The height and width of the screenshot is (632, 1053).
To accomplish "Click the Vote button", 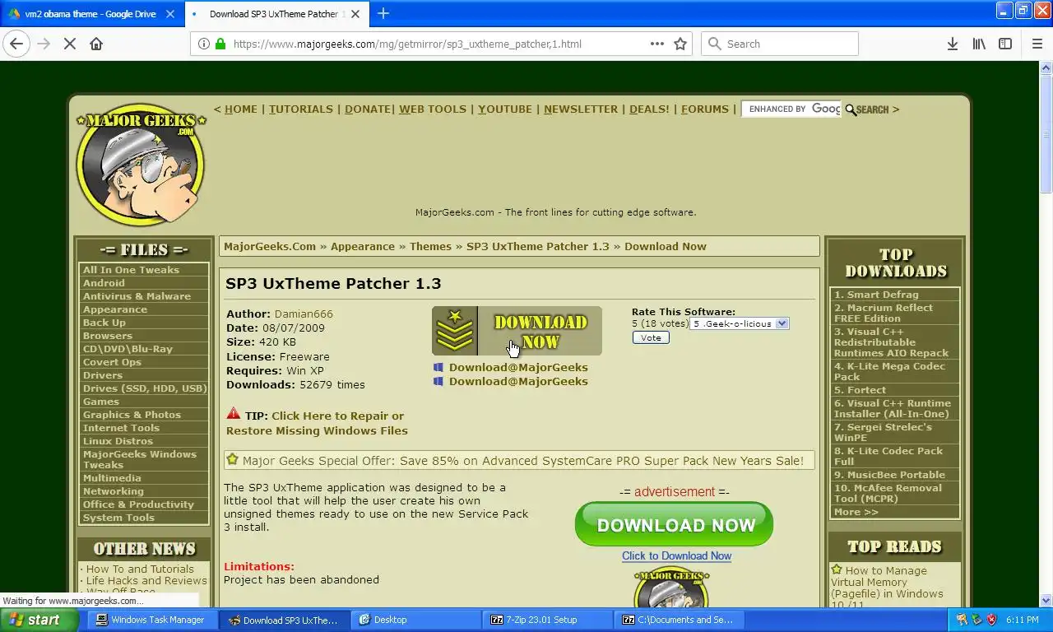I will (x=651, y=337).
